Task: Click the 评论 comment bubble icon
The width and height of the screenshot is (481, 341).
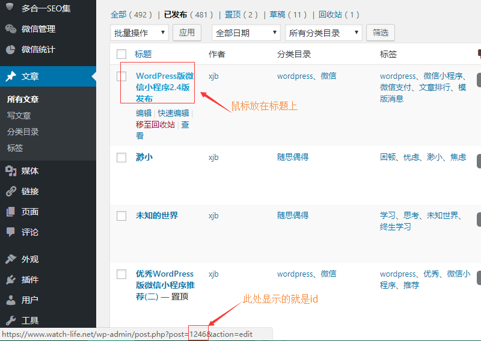Action: pos(11,232)
